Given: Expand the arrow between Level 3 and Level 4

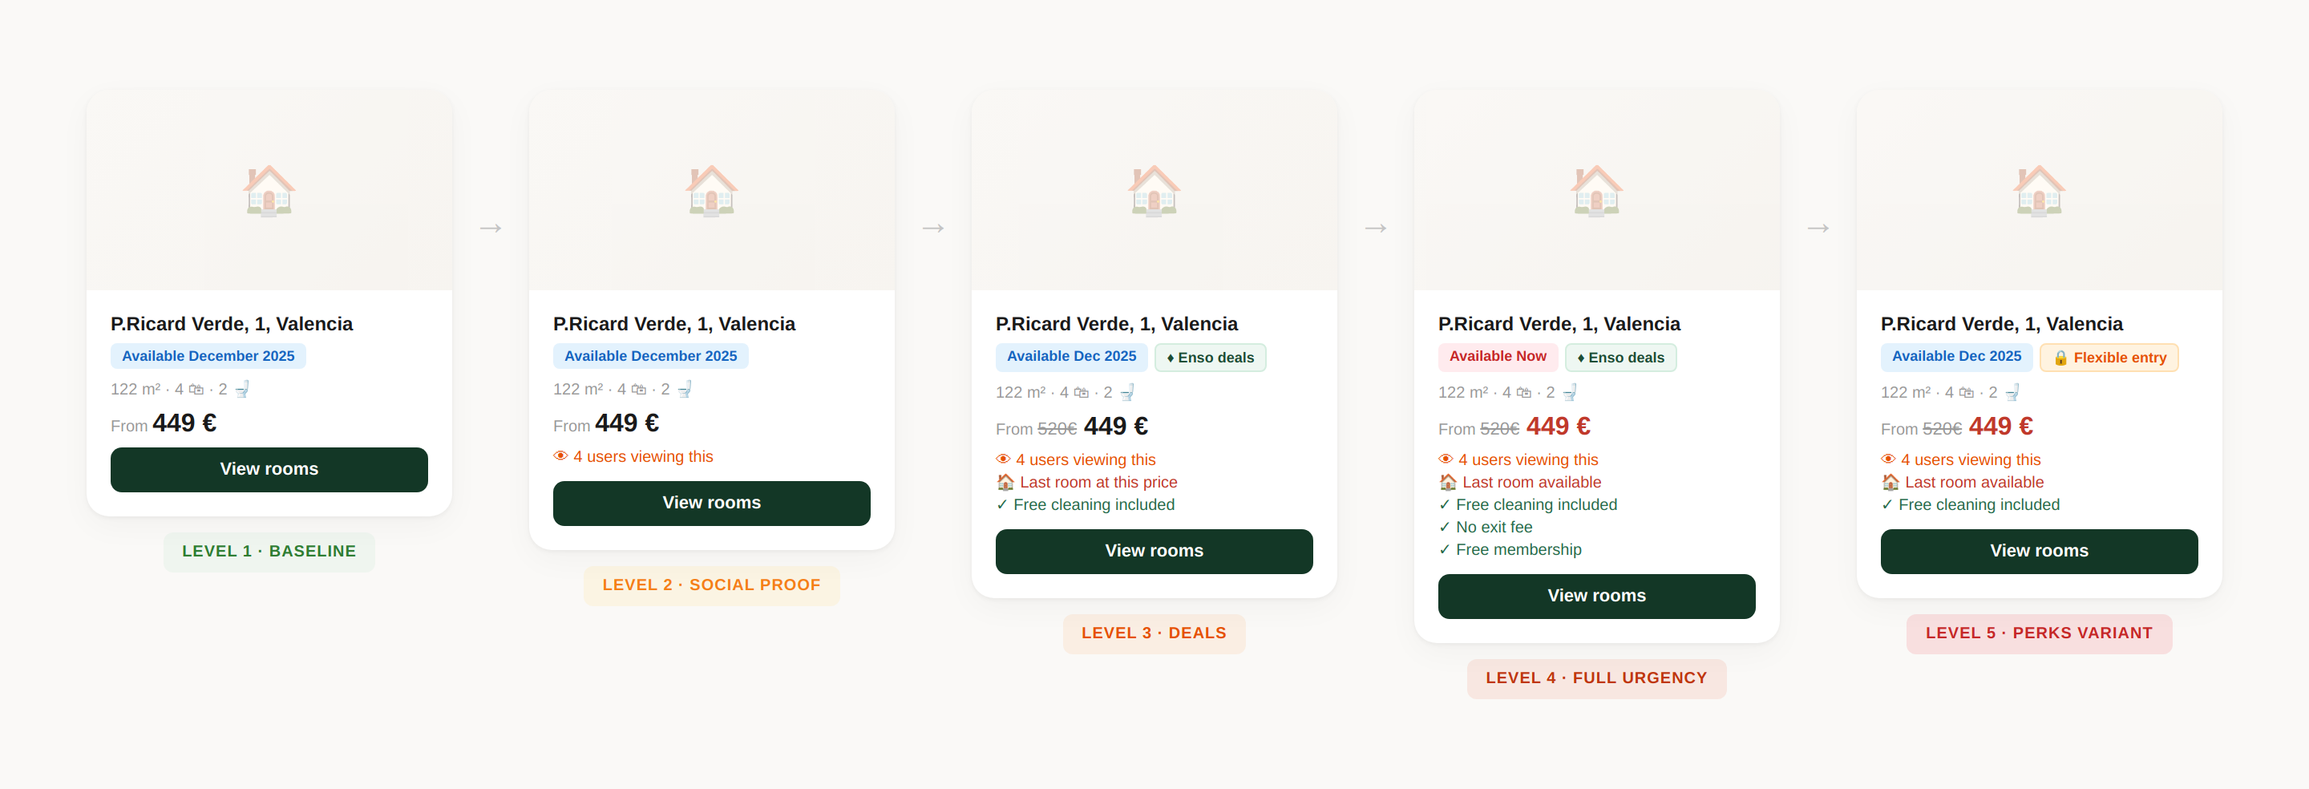Looking at the screenshot, I should coord(1375,227).
